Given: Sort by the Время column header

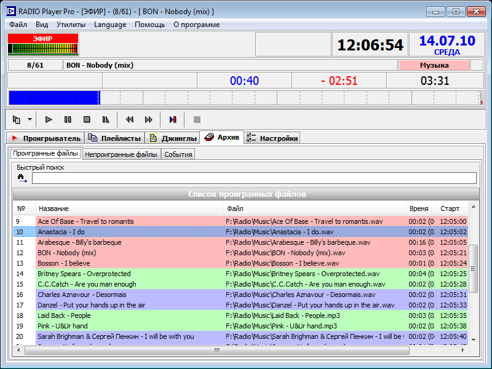Looking at the screenshot, I should [421, 208].
